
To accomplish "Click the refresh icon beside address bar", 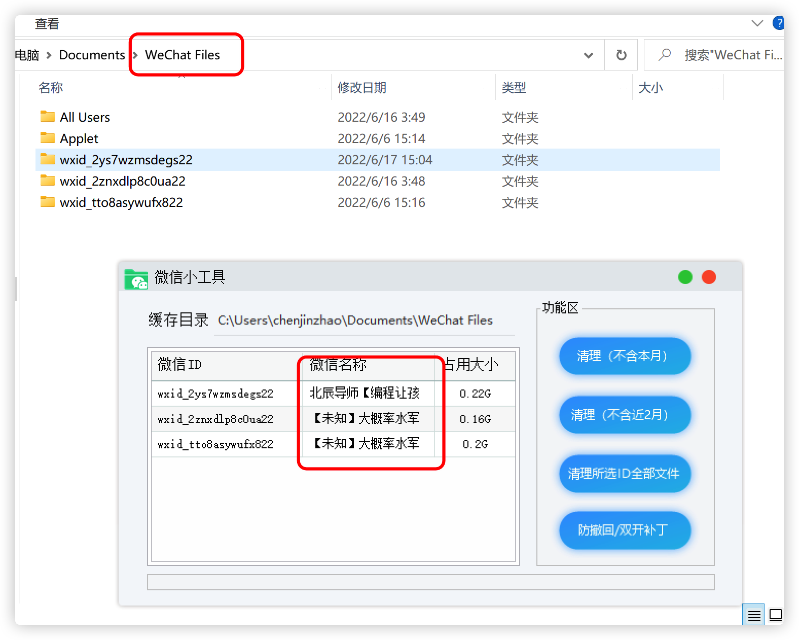I will [x=621, y=55].
